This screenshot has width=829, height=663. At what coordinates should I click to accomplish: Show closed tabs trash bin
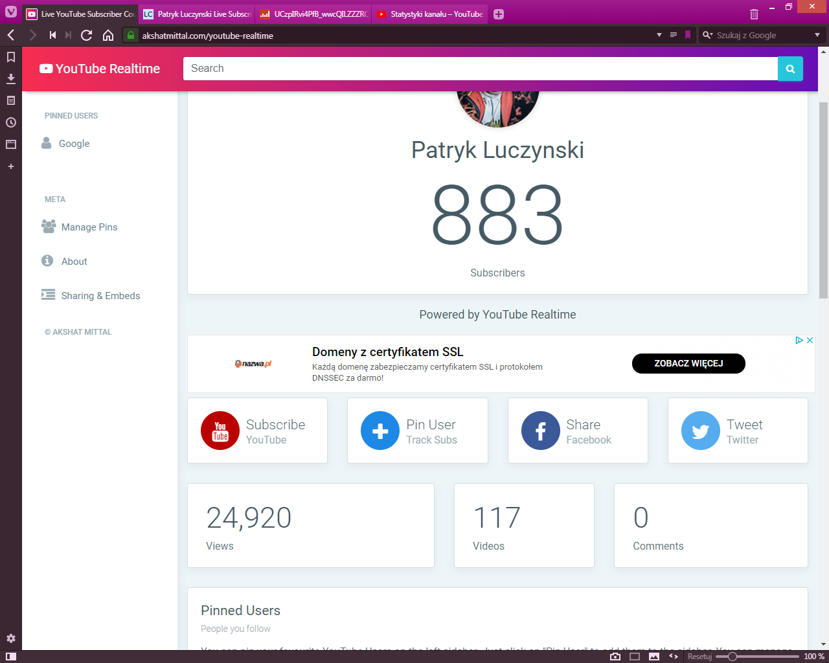(x=754, y=14)
